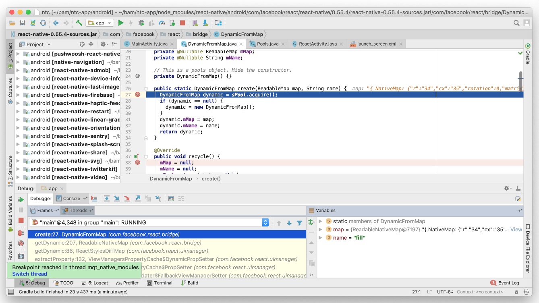Toggle breakpoint on line 27
Screen dimensions: 539x303
pyautogui.click(x=138, y=95)
